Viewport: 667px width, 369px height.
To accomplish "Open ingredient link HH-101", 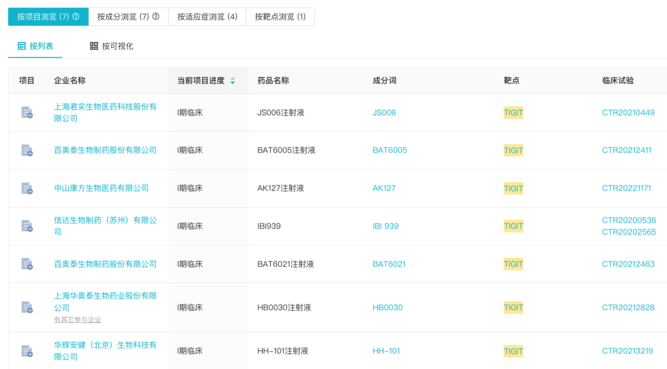I will click(x=386, y=351).
